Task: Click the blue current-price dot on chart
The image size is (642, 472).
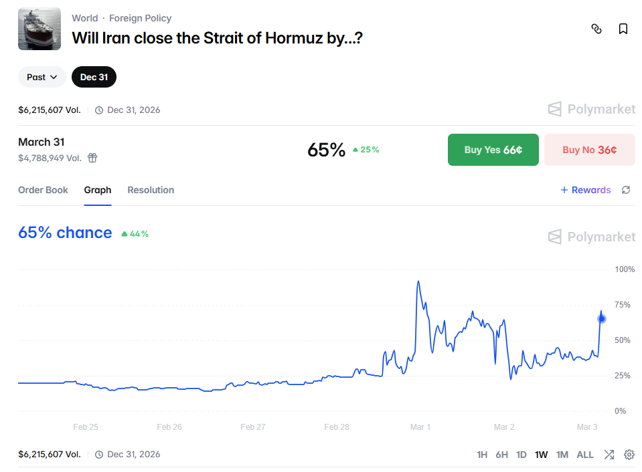Action: point(602,319)
